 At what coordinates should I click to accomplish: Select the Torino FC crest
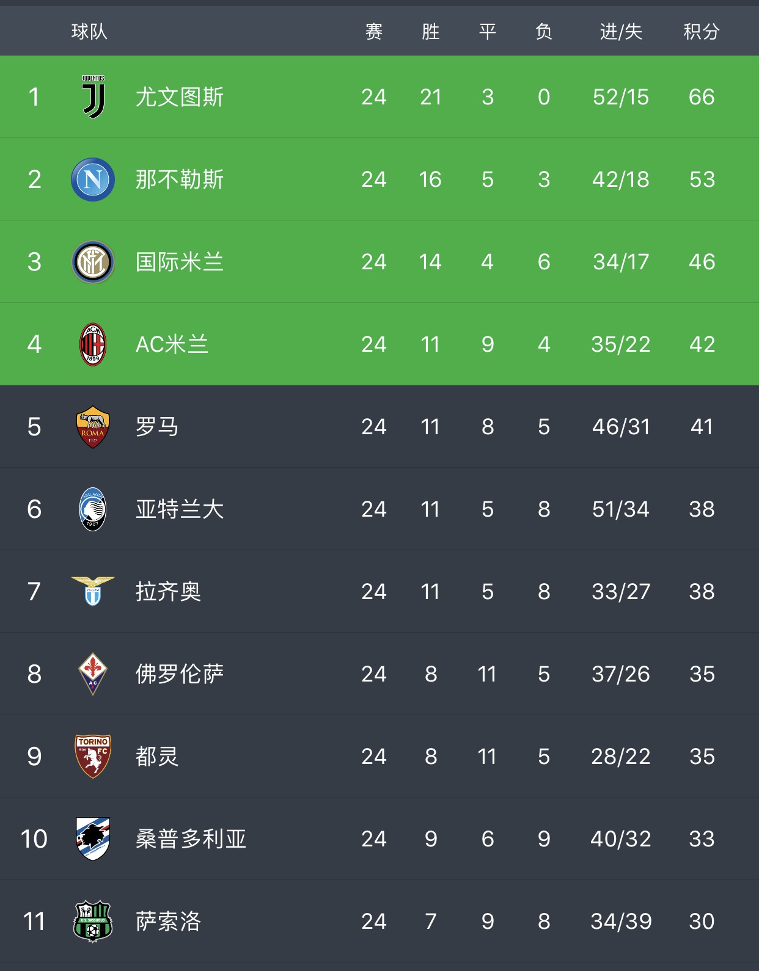pos(93,757)
